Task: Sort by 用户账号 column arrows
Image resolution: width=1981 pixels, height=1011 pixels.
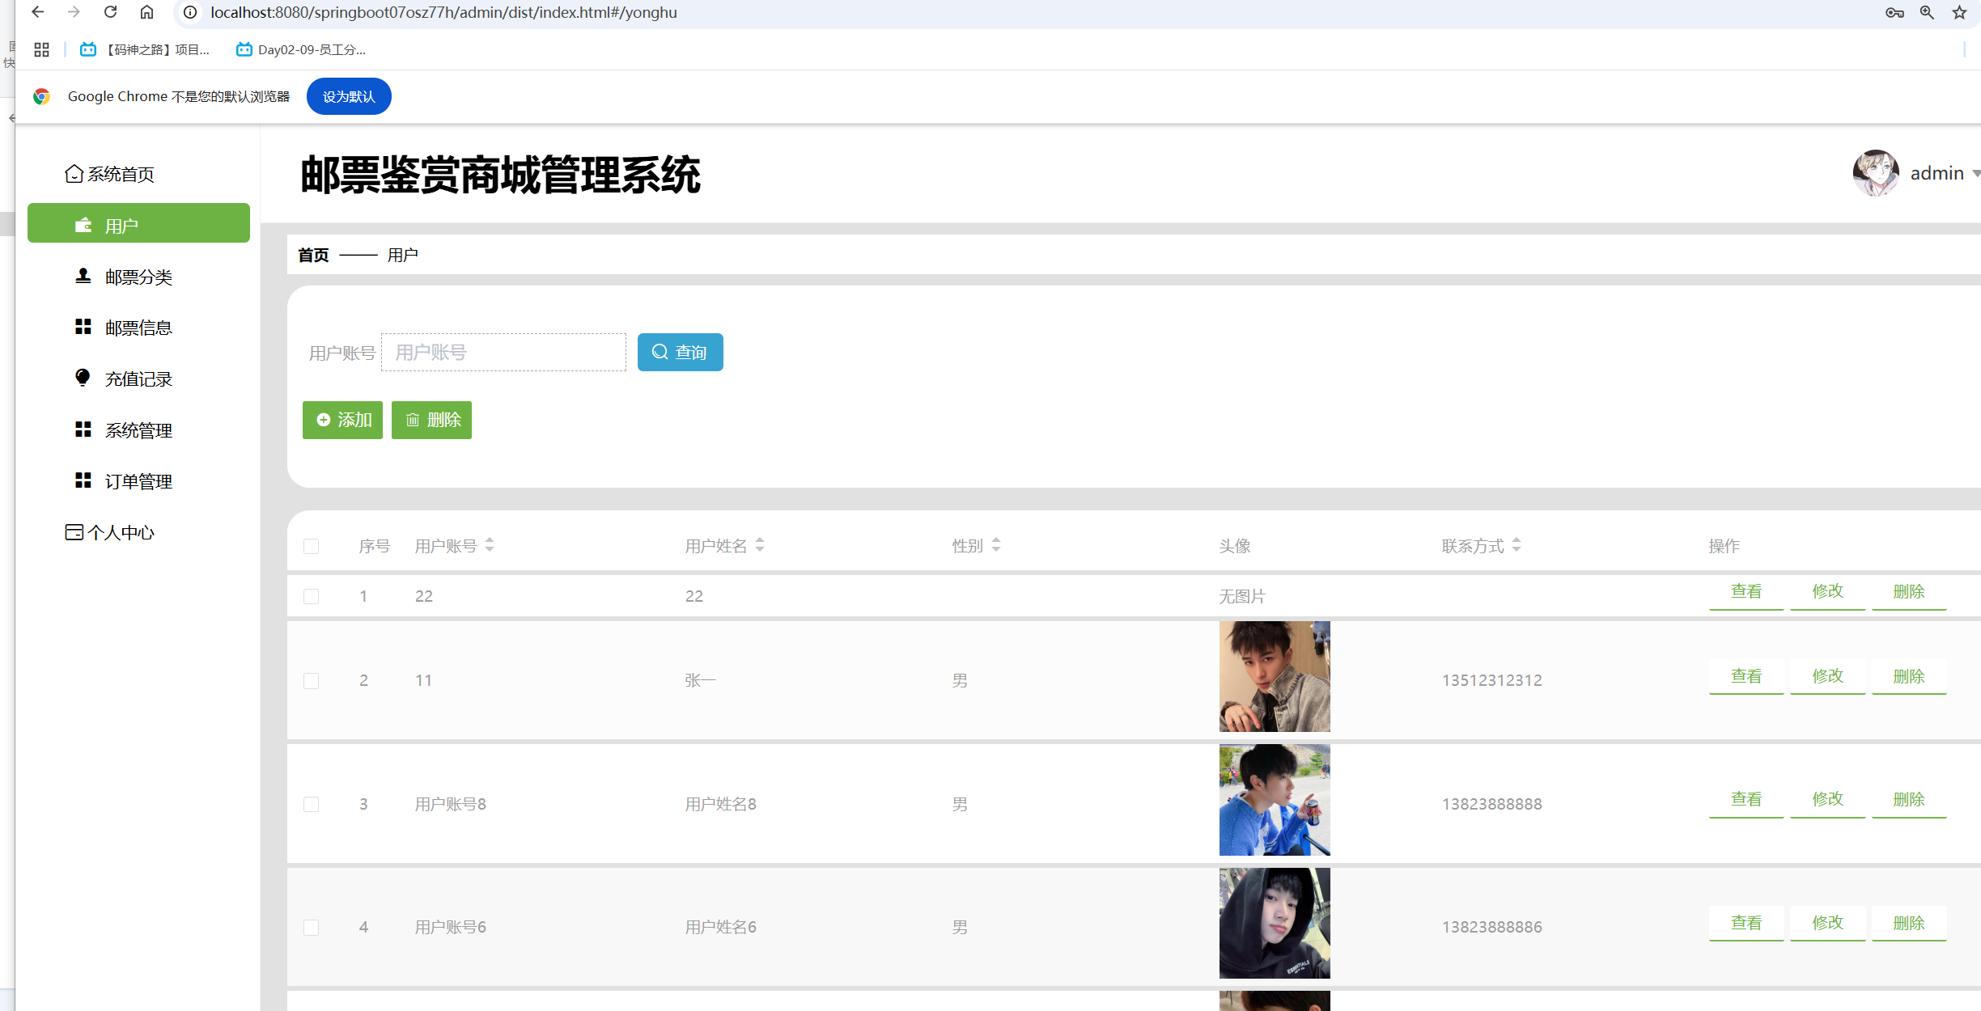Action: coord(490,545)
